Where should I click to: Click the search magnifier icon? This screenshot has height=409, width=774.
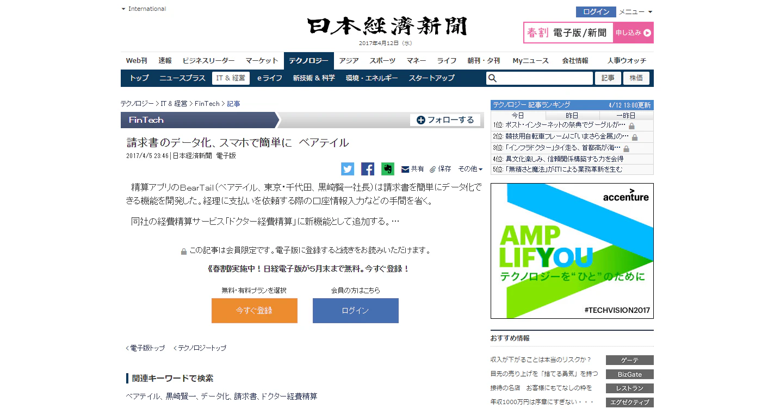(x=492, y=78)
